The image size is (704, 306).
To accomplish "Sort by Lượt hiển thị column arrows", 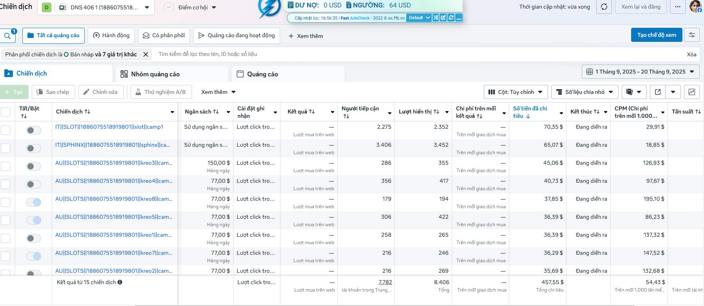I will 436,112.
